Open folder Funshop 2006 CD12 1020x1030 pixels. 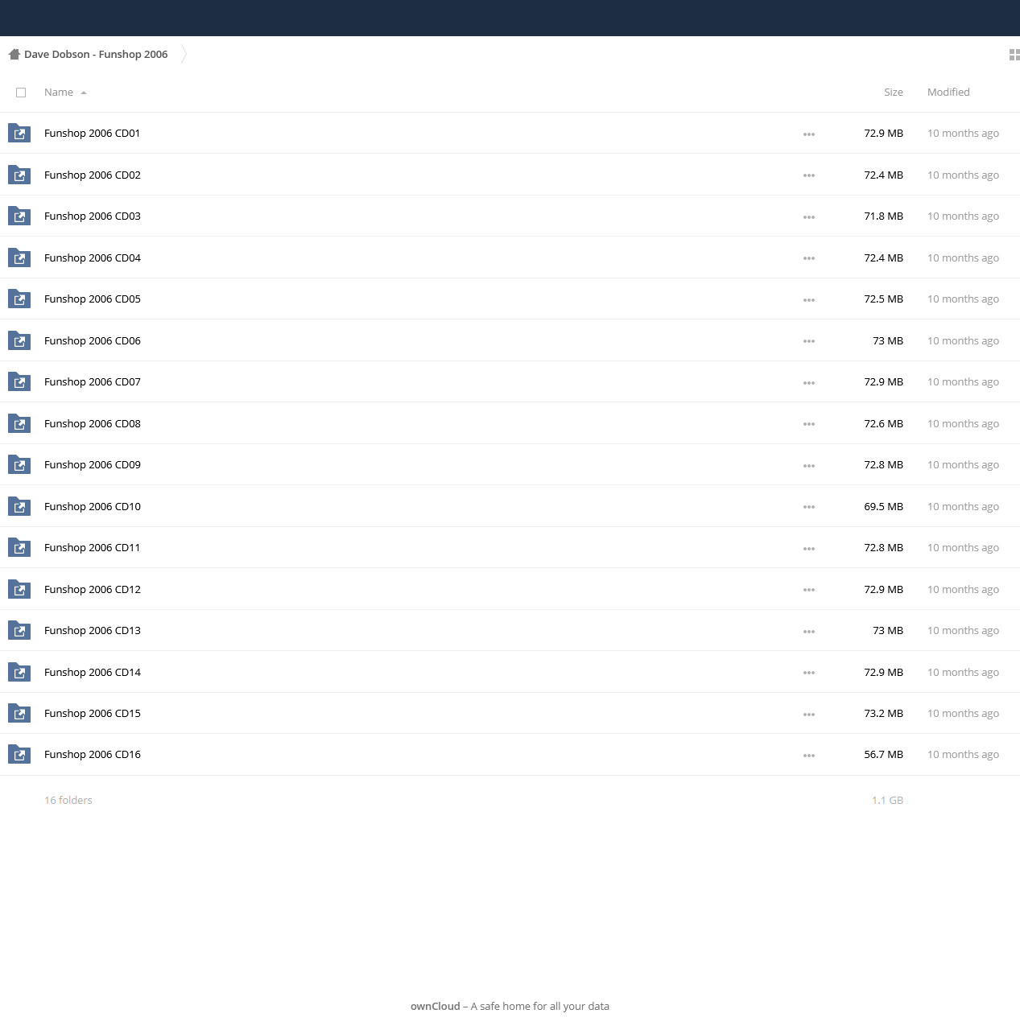tap(93, 589)
